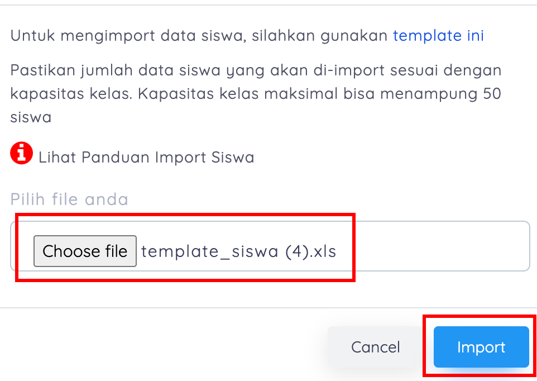Screen dimensions: 537x381
Task: Download the student template via blue link
Action: pyautogui.click(x=438, y=36)
